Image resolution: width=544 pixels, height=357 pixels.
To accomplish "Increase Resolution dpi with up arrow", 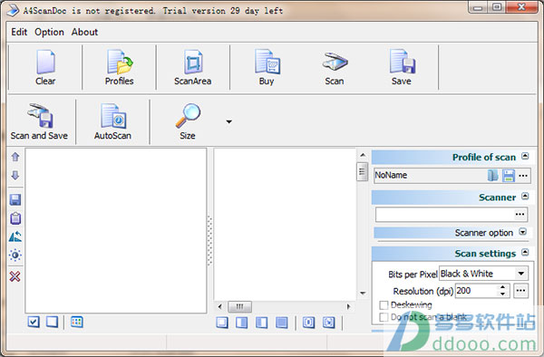I will (502, 287).
